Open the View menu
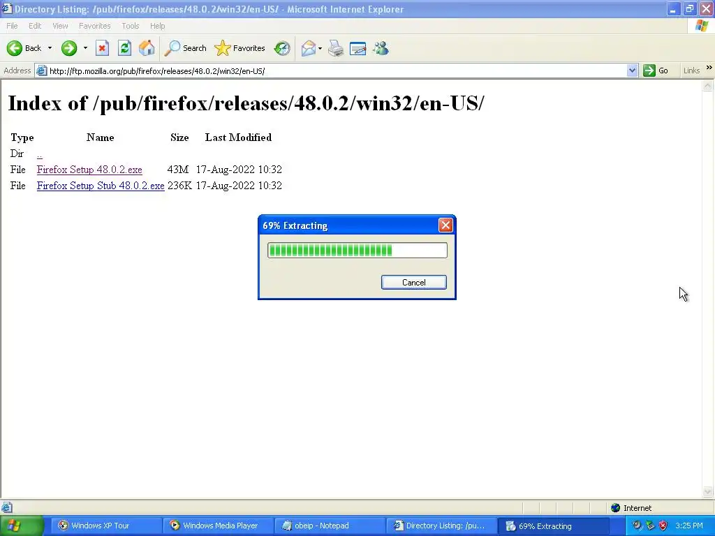 coord(60,26)
